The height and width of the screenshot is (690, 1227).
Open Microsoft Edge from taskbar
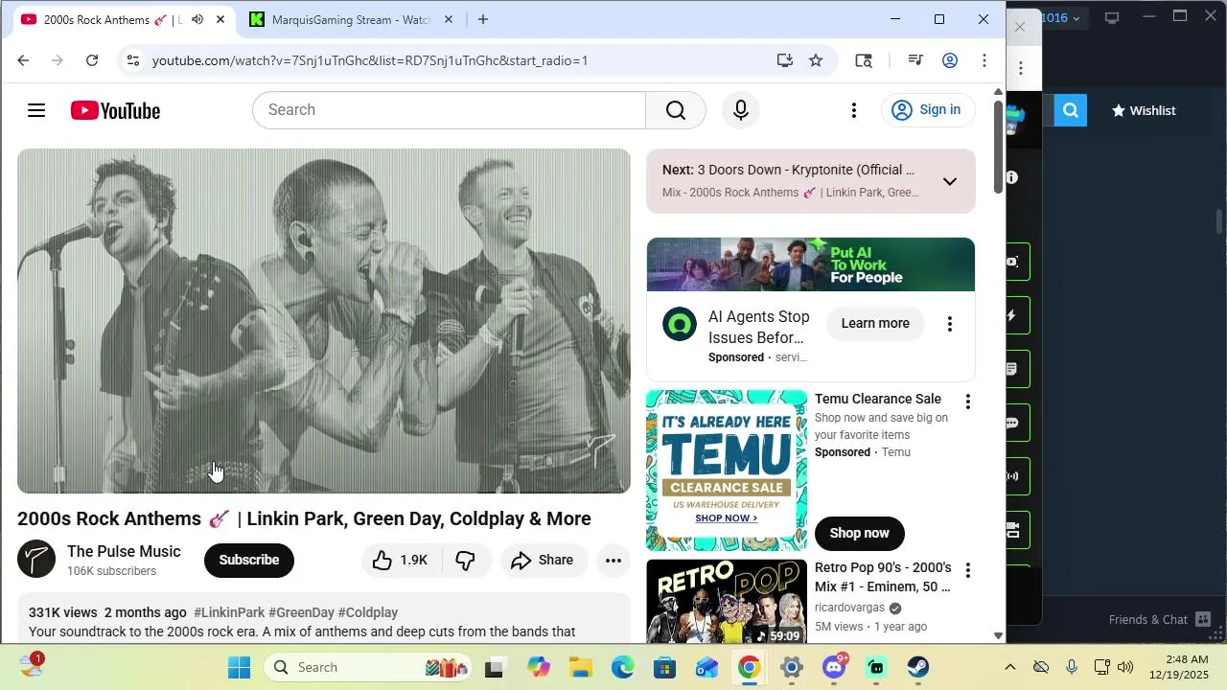point(623,668)
